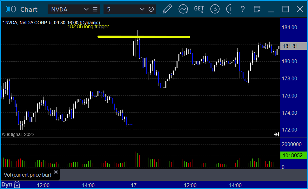Image resolution: width=308 pixels, height=189 pixels.
Task: Click the 2000000 volume axis label
Action: (291, 145)
